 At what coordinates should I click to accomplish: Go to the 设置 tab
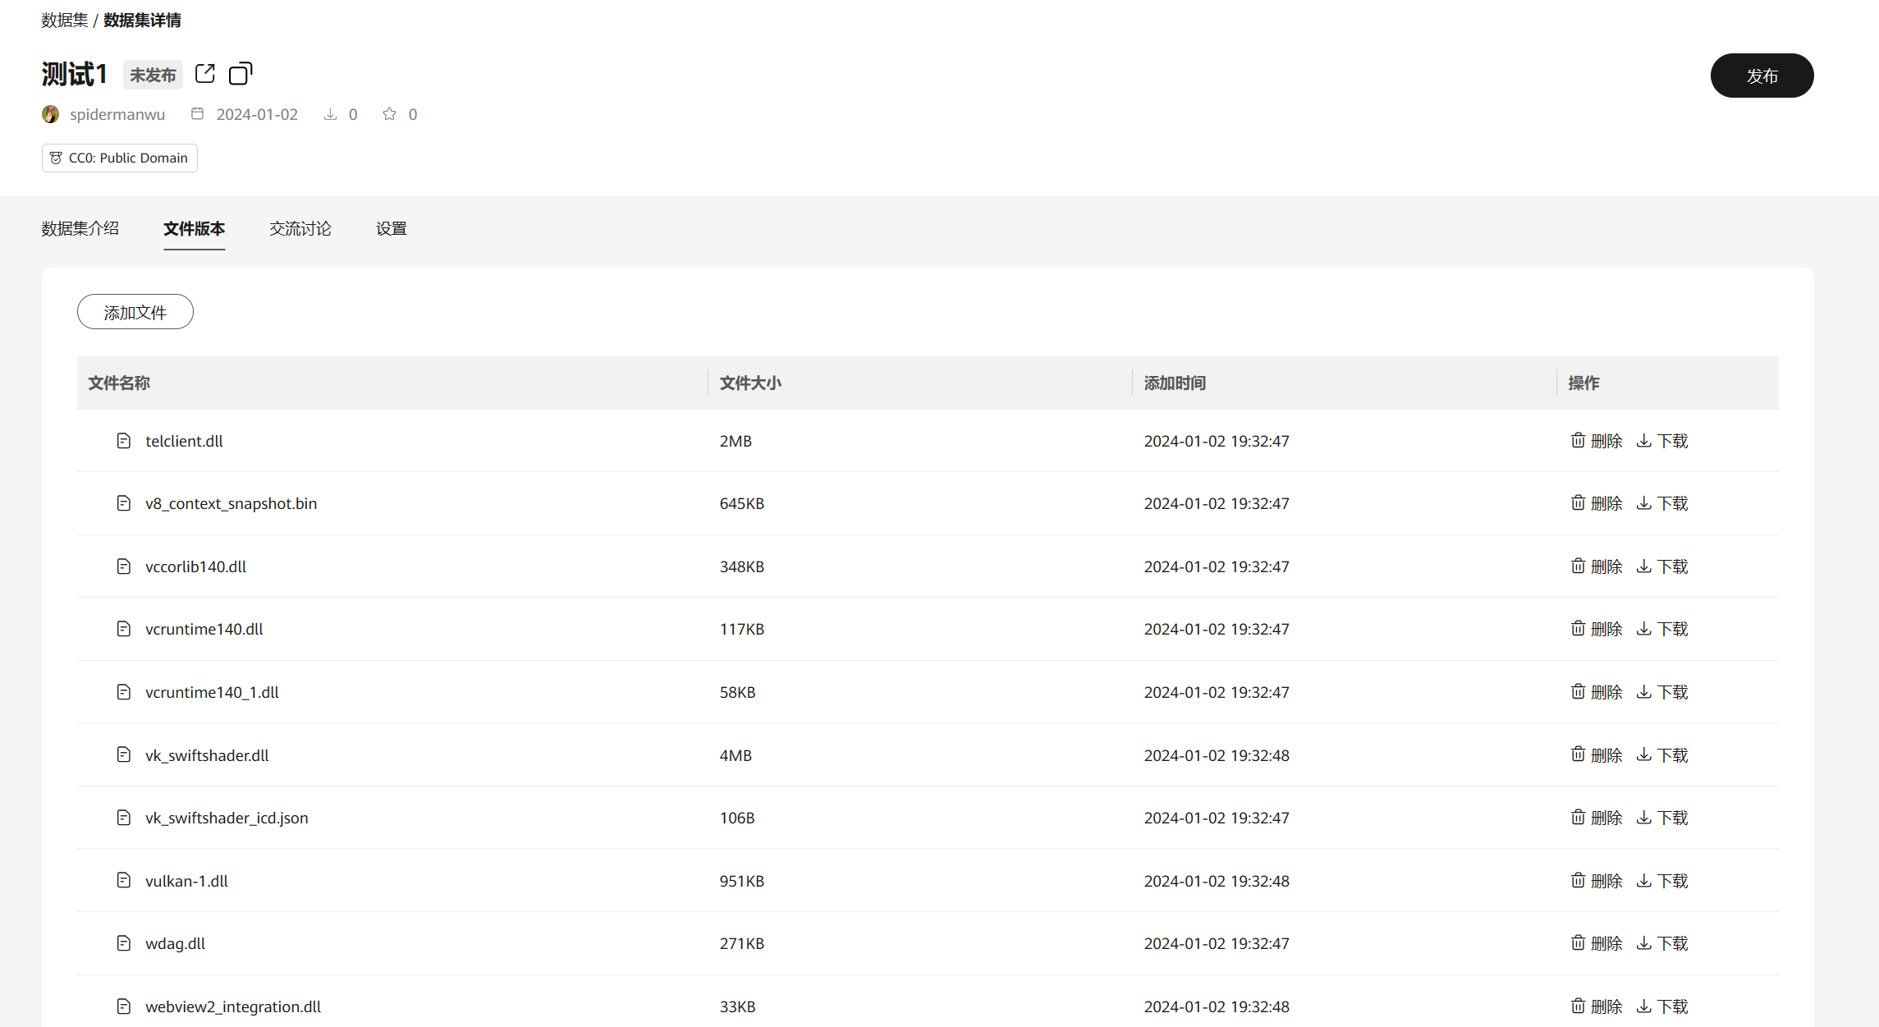pos(392,229)
